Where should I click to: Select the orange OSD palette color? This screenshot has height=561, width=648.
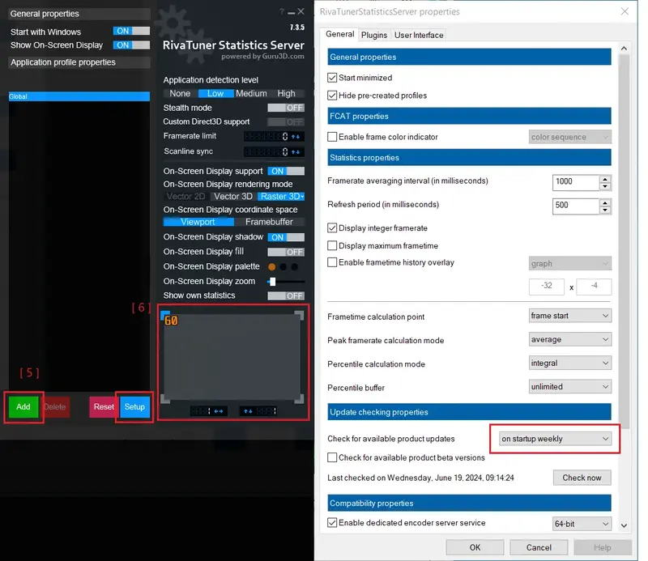click(271, 267)
